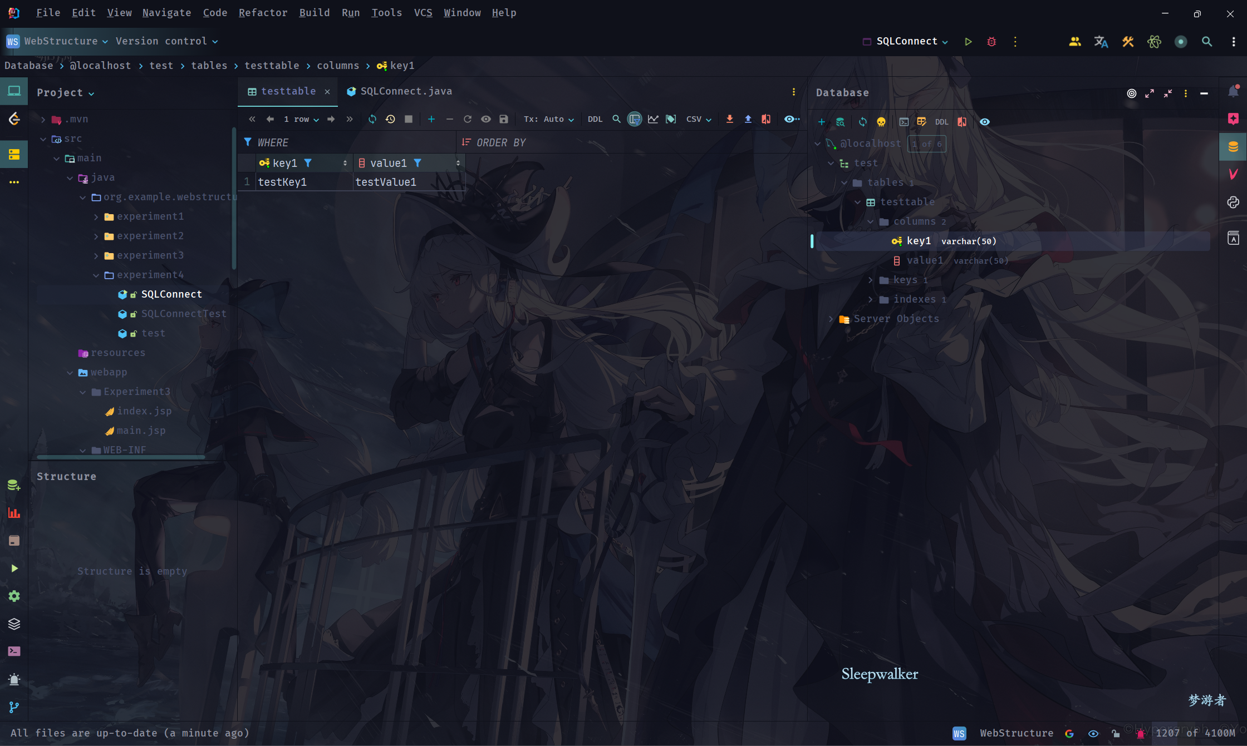Click the Project panel horizontal scrollbar
1247x746 pixels.
point(121,457)
